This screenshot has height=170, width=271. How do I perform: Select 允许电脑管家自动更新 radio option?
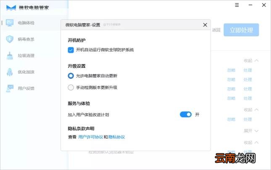71,76
